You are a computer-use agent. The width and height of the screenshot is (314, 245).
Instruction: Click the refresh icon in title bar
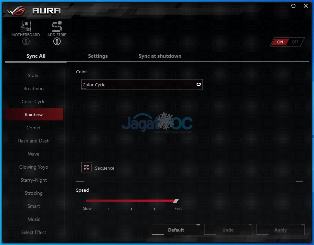pos(293,6)
